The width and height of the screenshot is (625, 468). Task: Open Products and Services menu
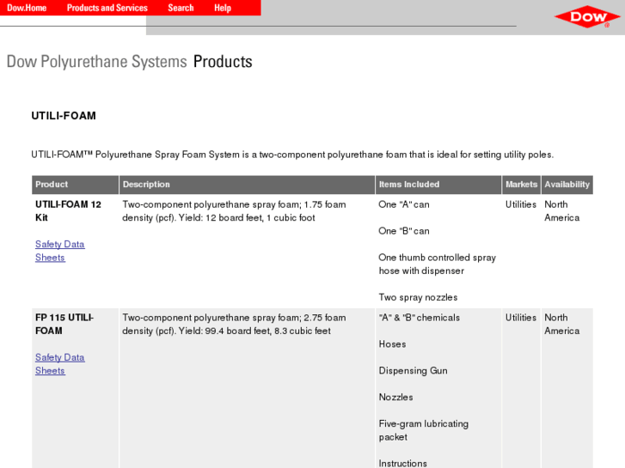click(107, 8)
